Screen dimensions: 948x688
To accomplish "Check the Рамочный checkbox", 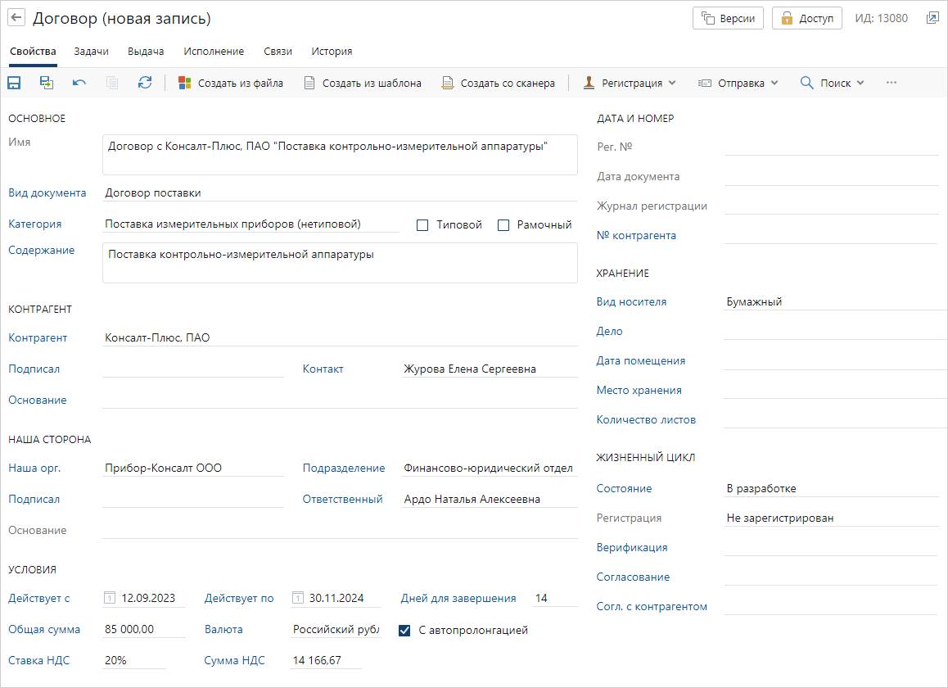I will click(x=503, y=225).
